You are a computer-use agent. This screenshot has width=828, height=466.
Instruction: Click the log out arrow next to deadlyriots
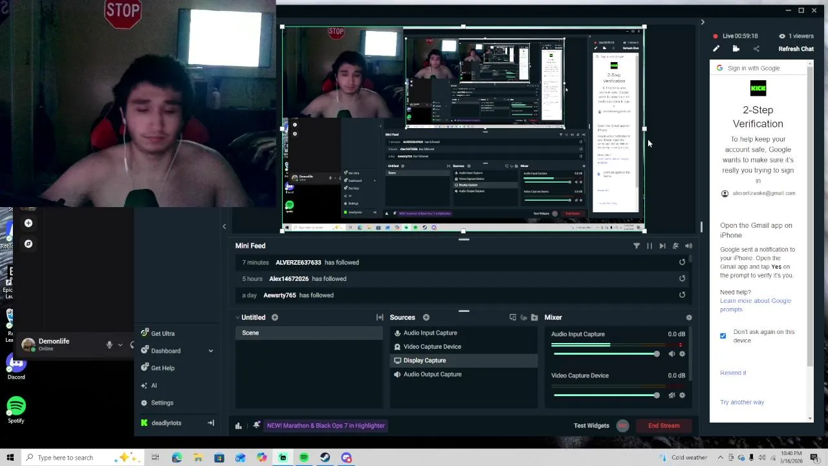[x=210, y=423]
